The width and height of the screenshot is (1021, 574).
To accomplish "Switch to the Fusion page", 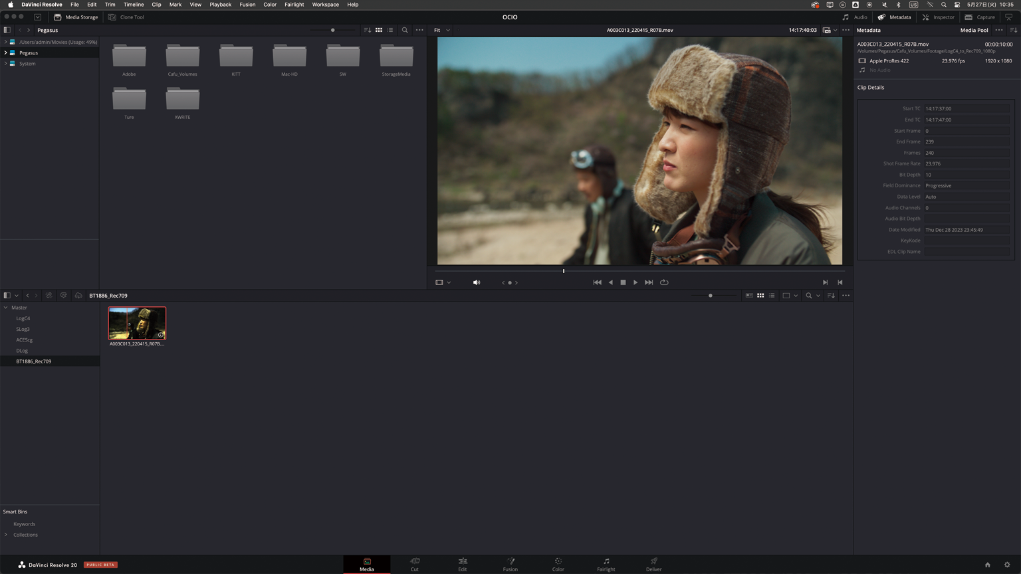I will (510, 564).
